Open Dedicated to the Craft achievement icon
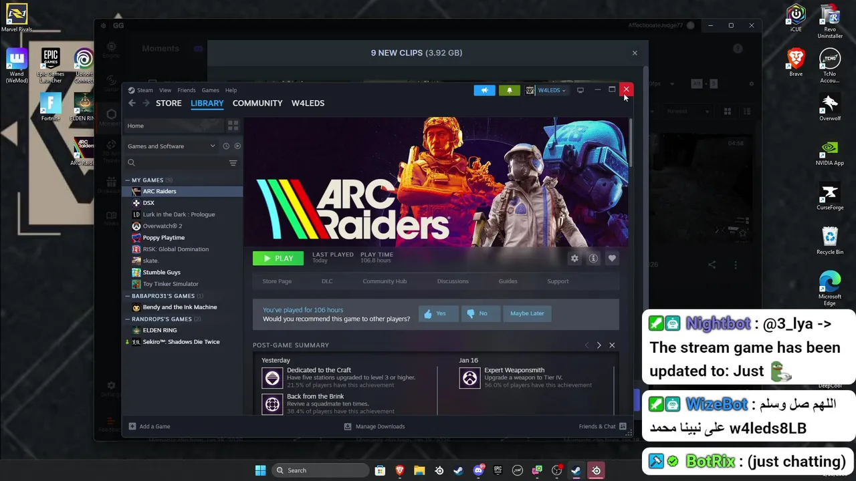 point(272,378)
